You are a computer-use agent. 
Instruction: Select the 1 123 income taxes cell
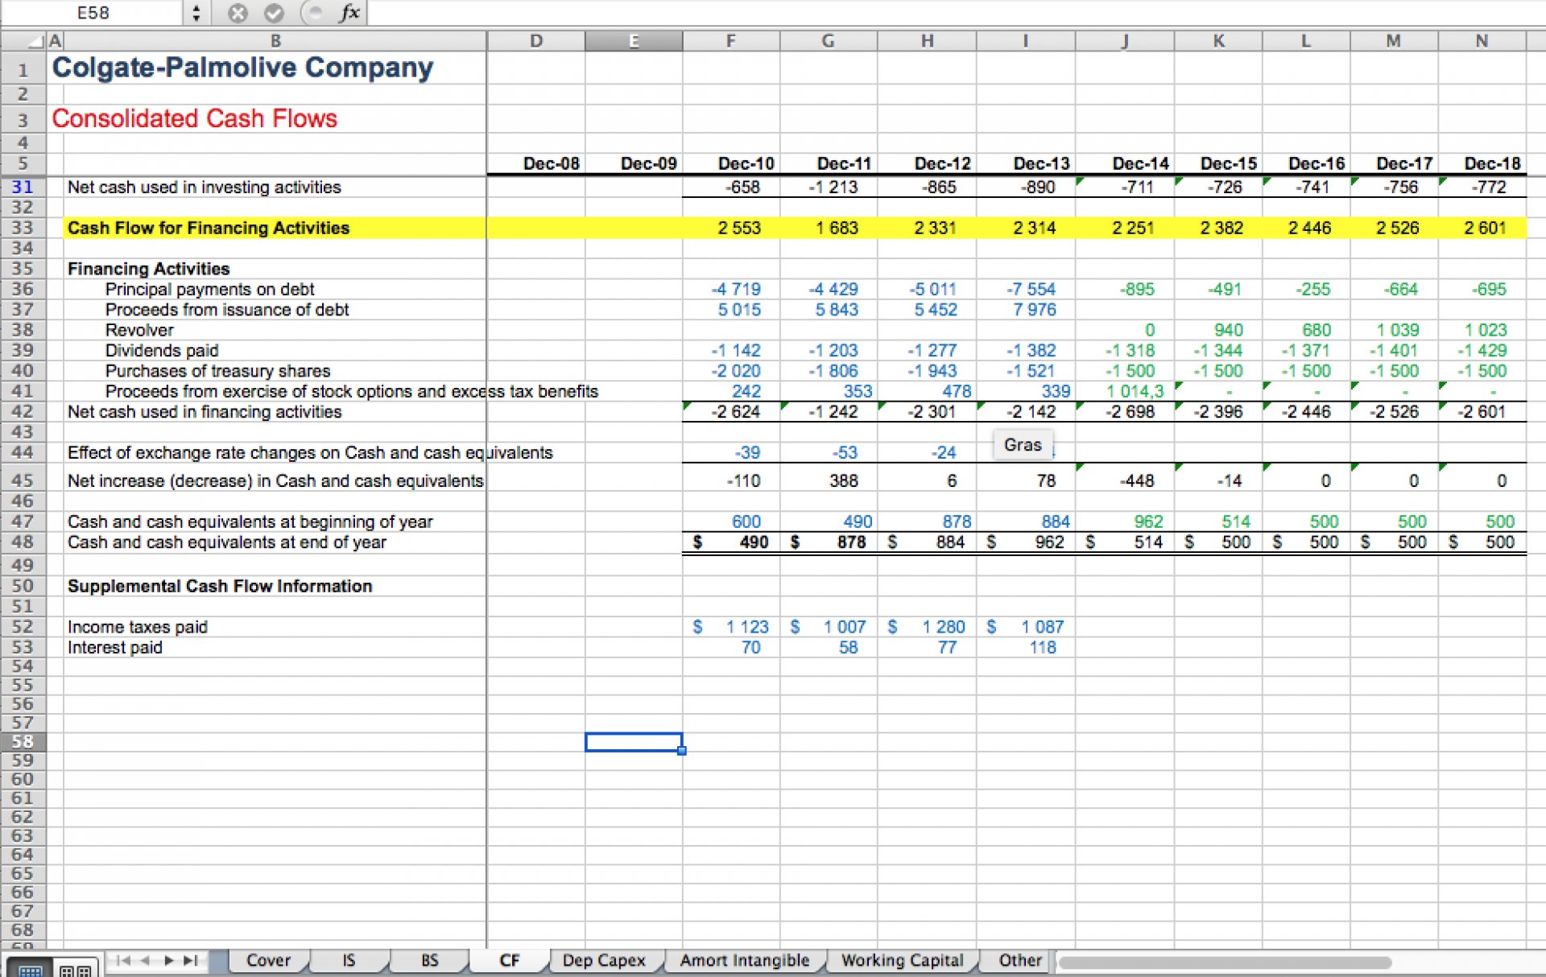tap(730, 627)
